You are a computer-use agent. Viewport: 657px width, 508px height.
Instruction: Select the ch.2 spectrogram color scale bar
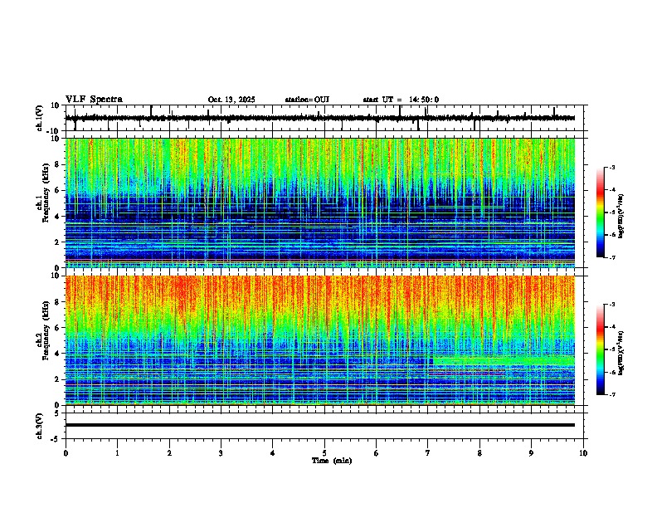[x=600, y=349]
